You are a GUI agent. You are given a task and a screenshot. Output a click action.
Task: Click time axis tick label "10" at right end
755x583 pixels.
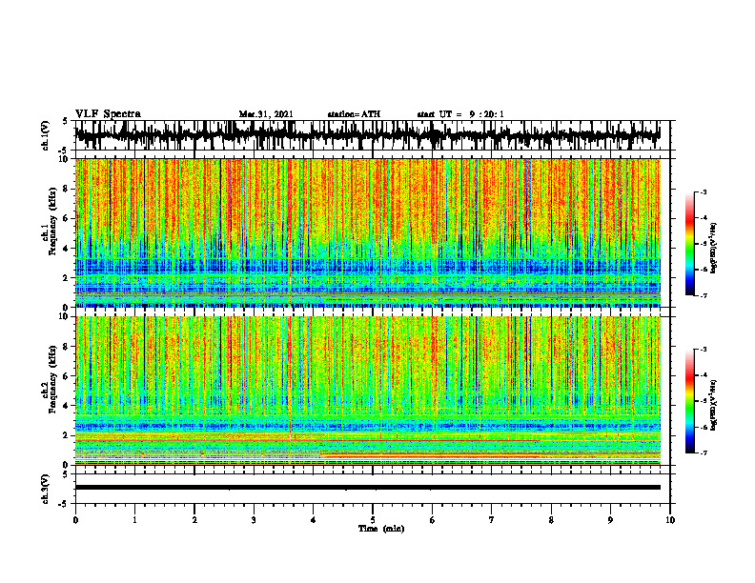click(670, 520)
